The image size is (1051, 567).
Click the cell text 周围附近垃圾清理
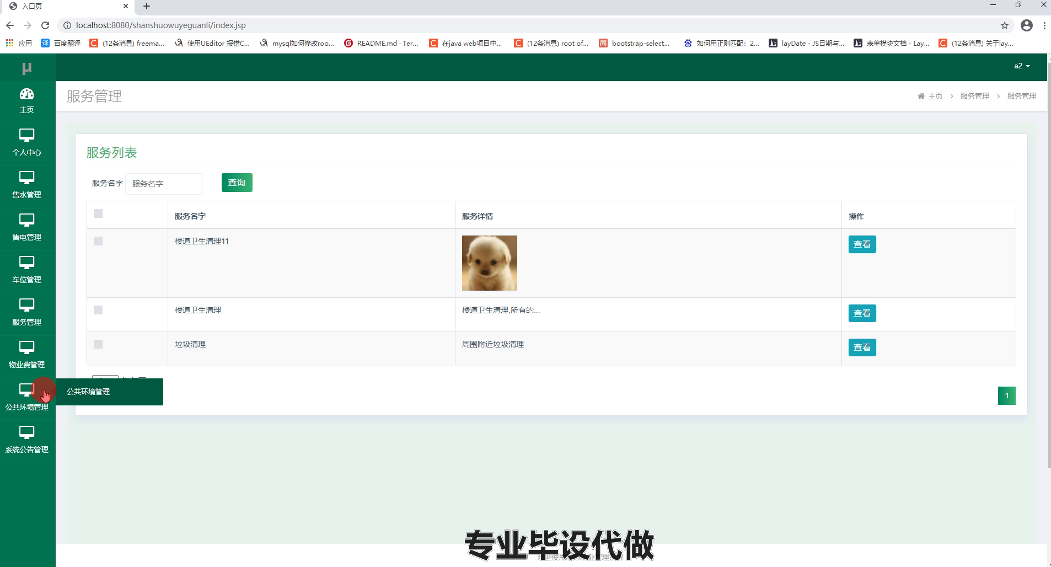(493, 344)
